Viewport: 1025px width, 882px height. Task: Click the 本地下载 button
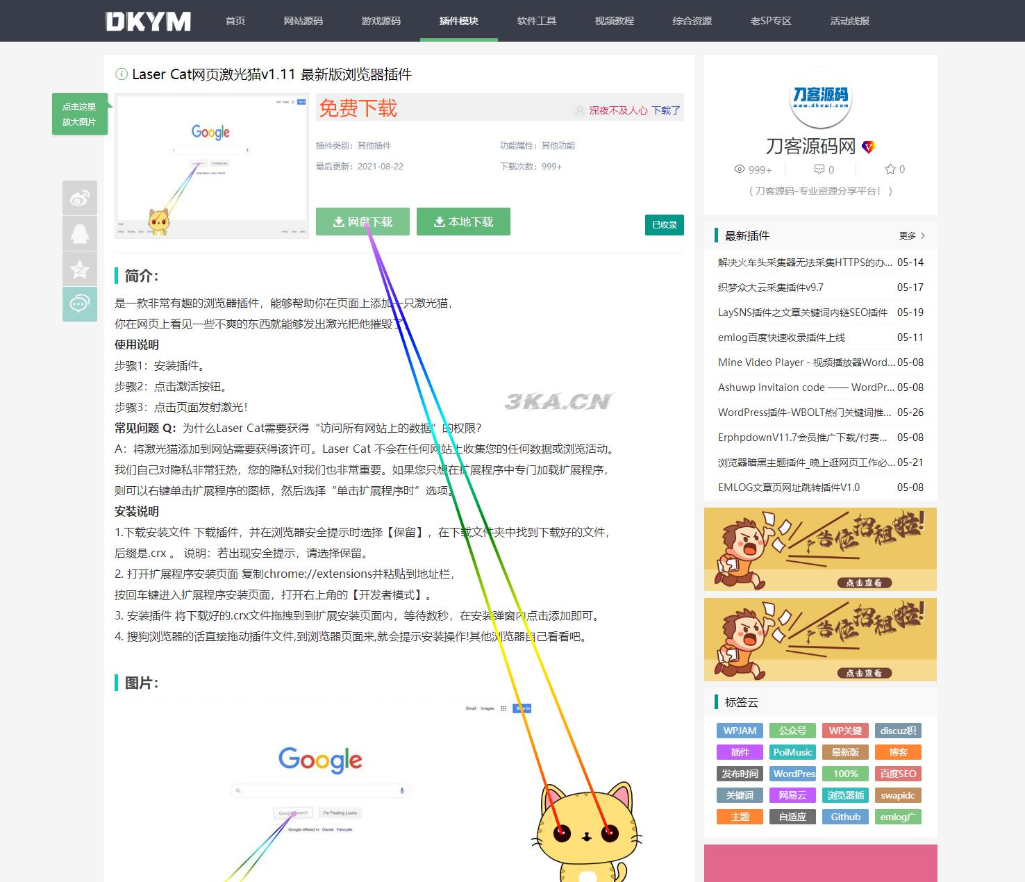[463, 222]
